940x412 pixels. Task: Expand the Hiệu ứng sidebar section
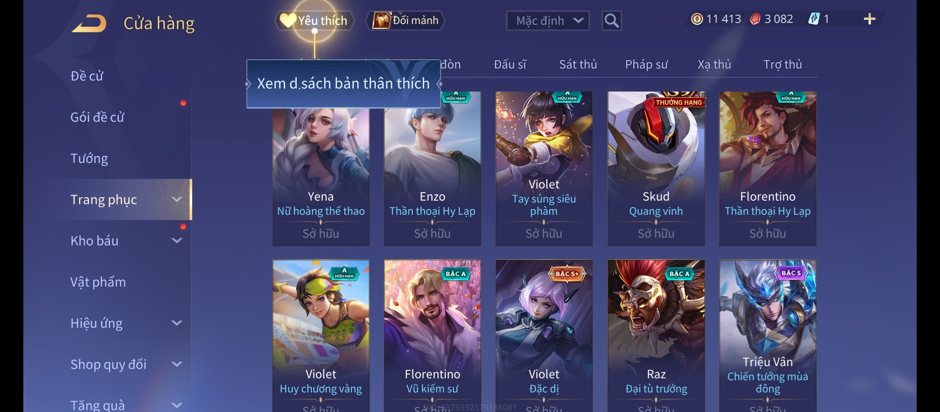177,323
